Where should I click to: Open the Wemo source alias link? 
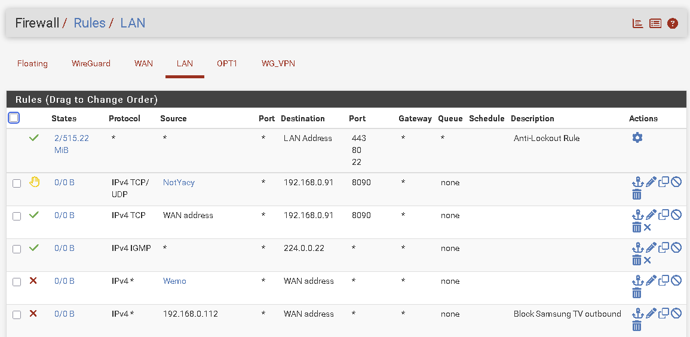[174, 281]
